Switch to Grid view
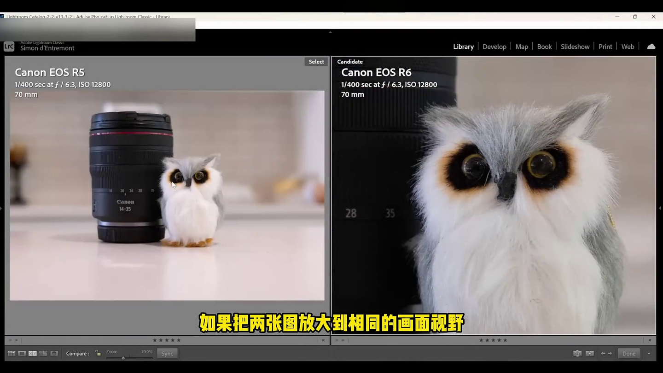Screen dimensions: 663x373 coord(11,353)
